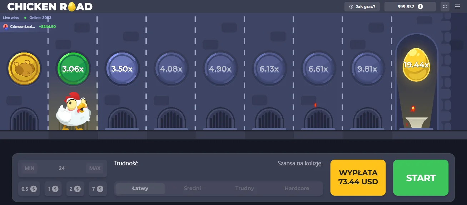The height and width of the screenshot is (205, 467).
Task: Click the Live wins label
Action: (11, 17)
